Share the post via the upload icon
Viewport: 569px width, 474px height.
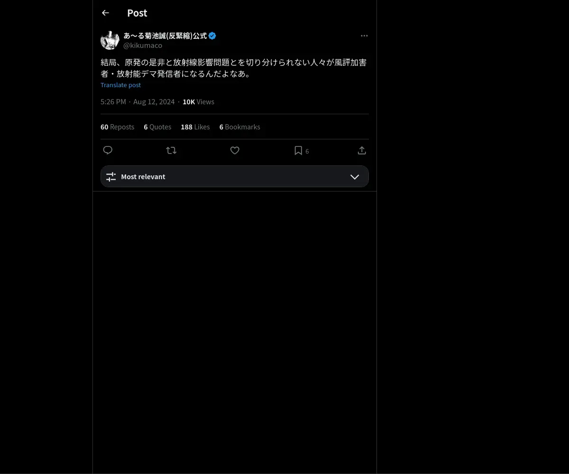(x=362, y=150)
